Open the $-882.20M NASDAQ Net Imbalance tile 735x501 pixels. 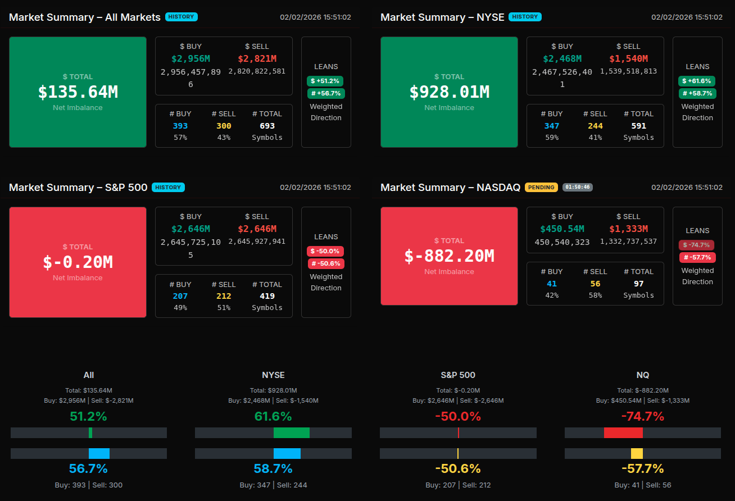click(x=449, y=256)
